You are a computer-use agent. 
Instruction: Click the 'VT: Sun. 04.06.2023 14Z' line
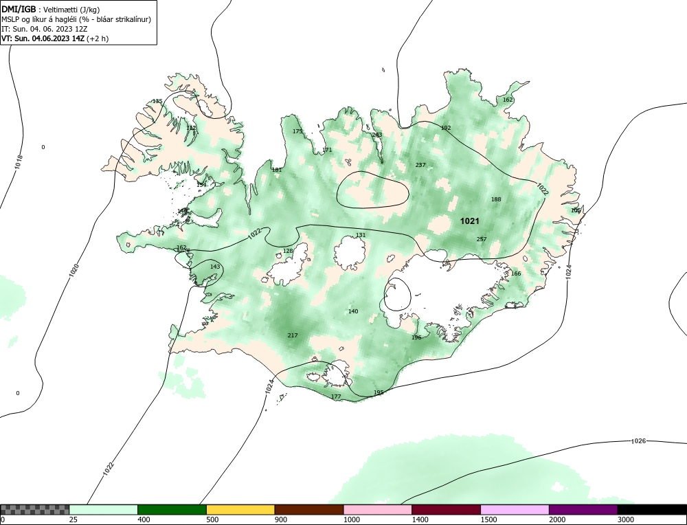(55, 38)
